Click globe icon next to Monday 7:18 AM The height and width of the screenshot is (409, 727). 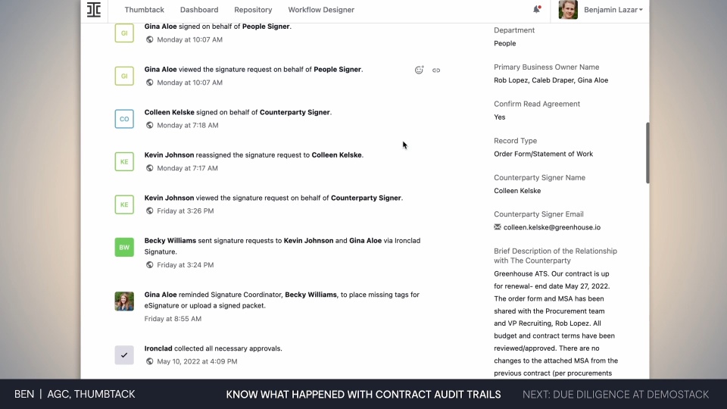click(x=149, y=125)
